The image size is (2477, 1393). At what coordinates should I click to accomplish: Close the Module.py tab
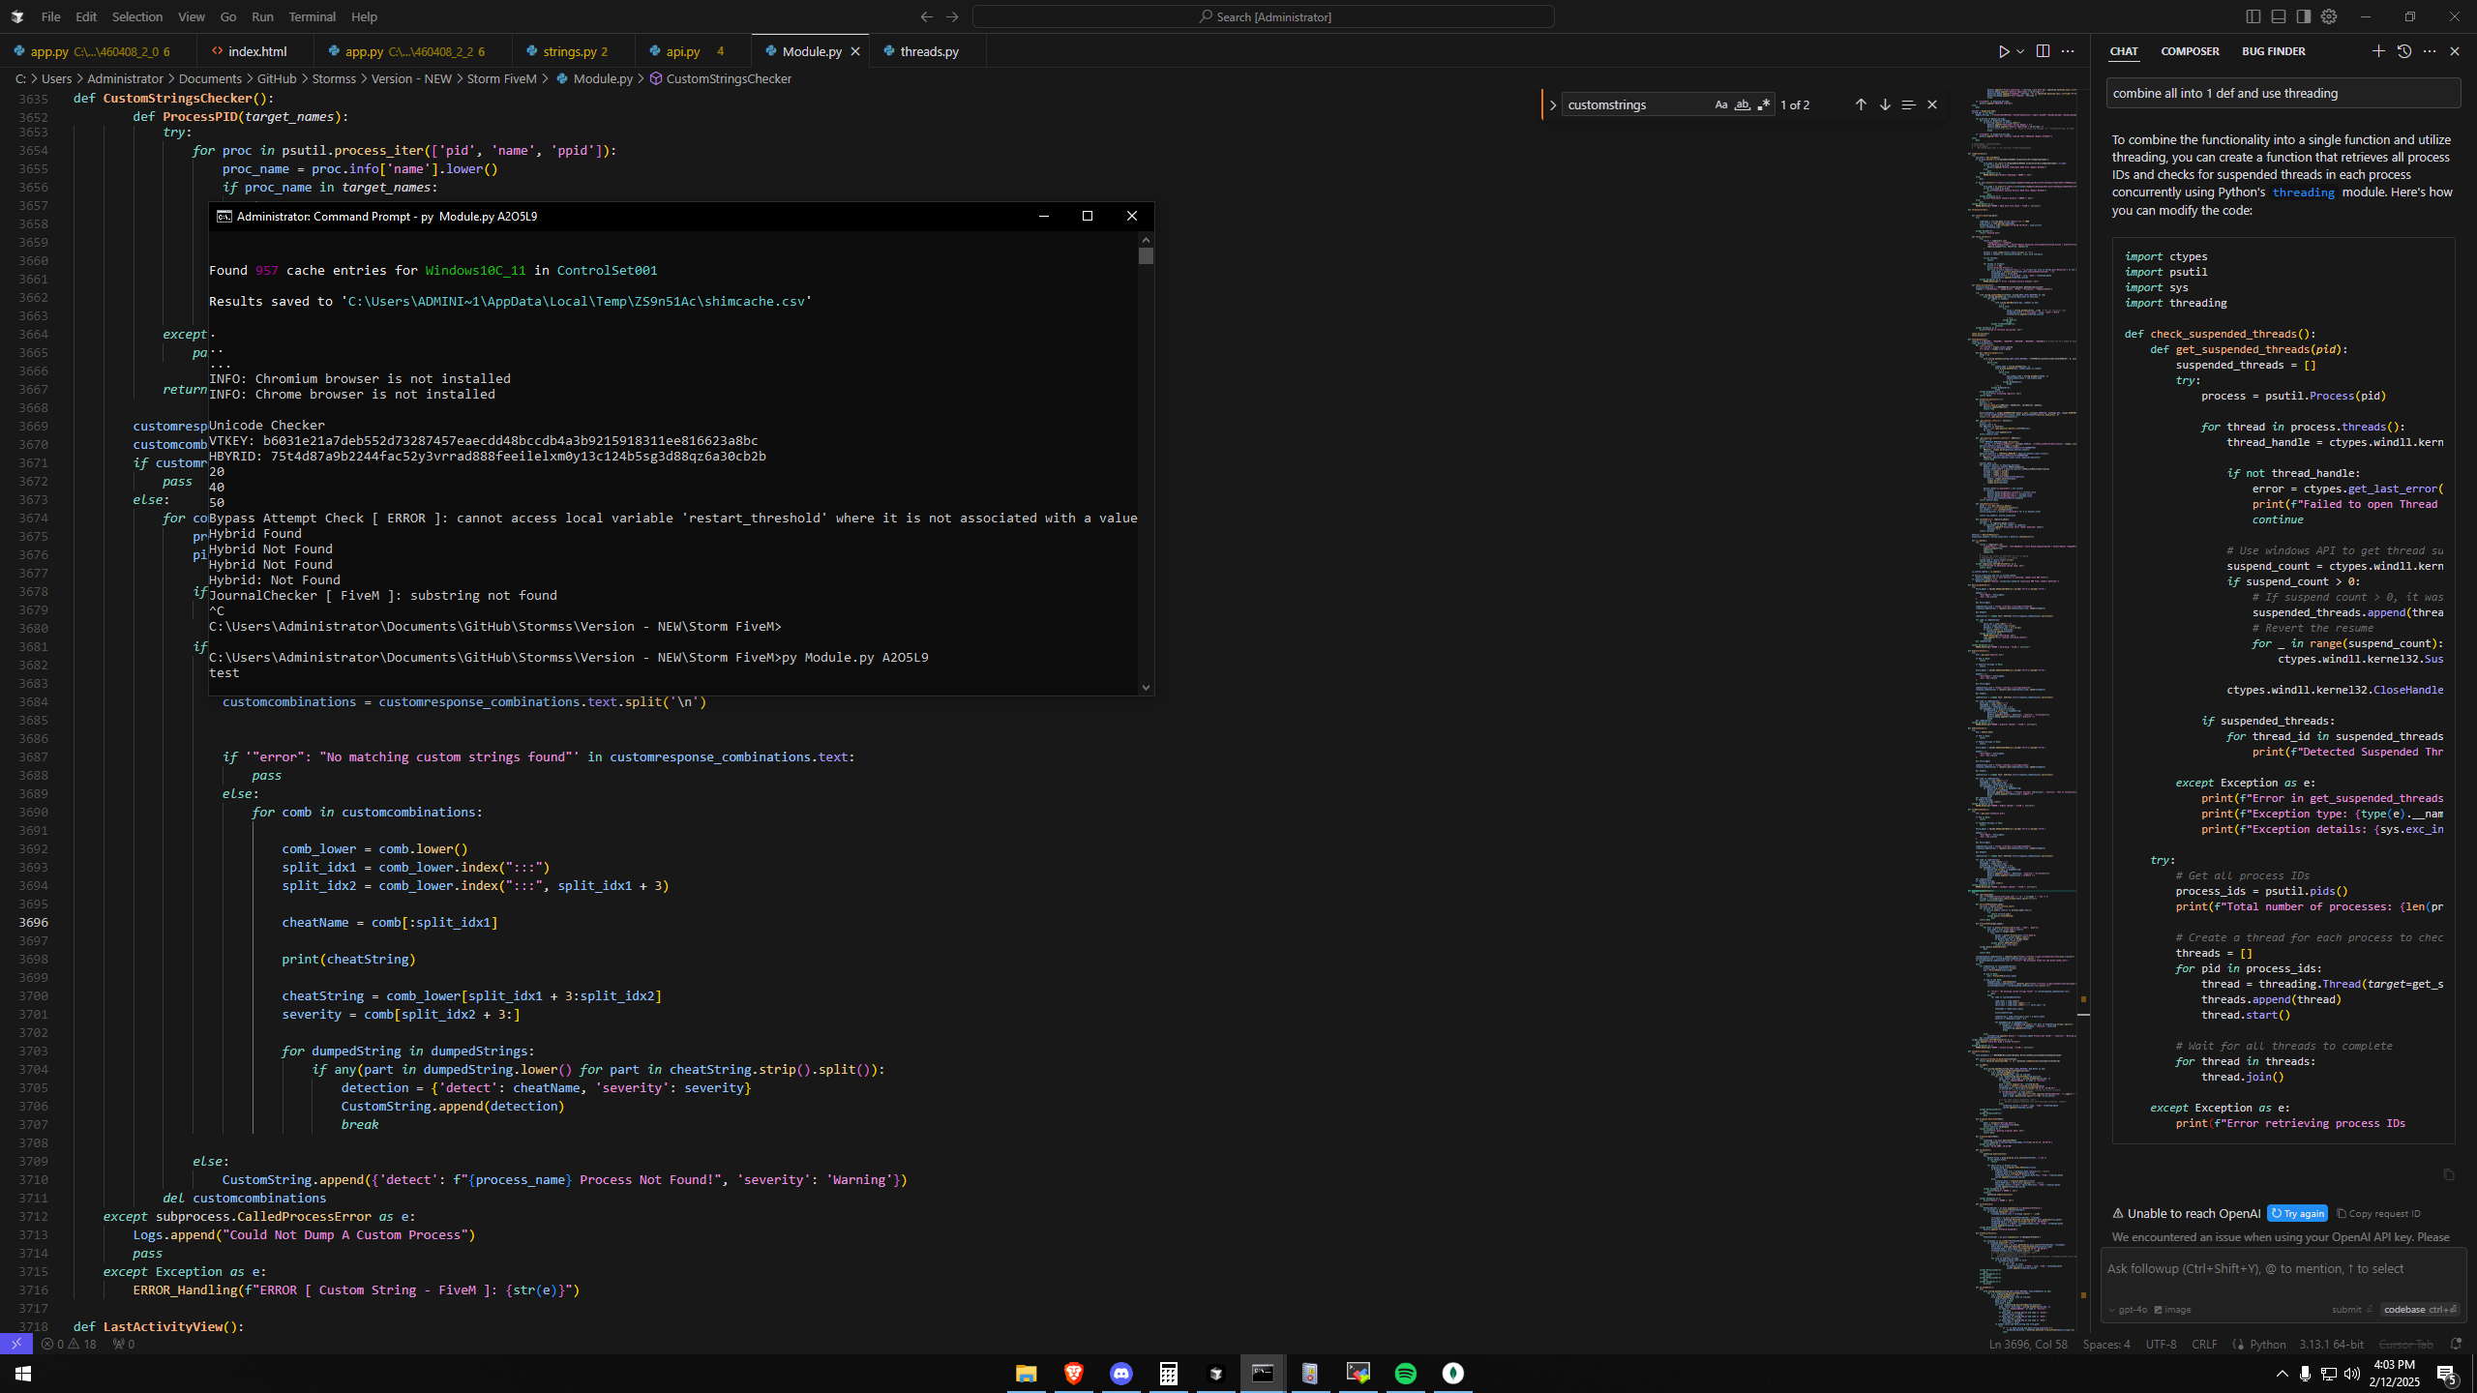point(855,51)
